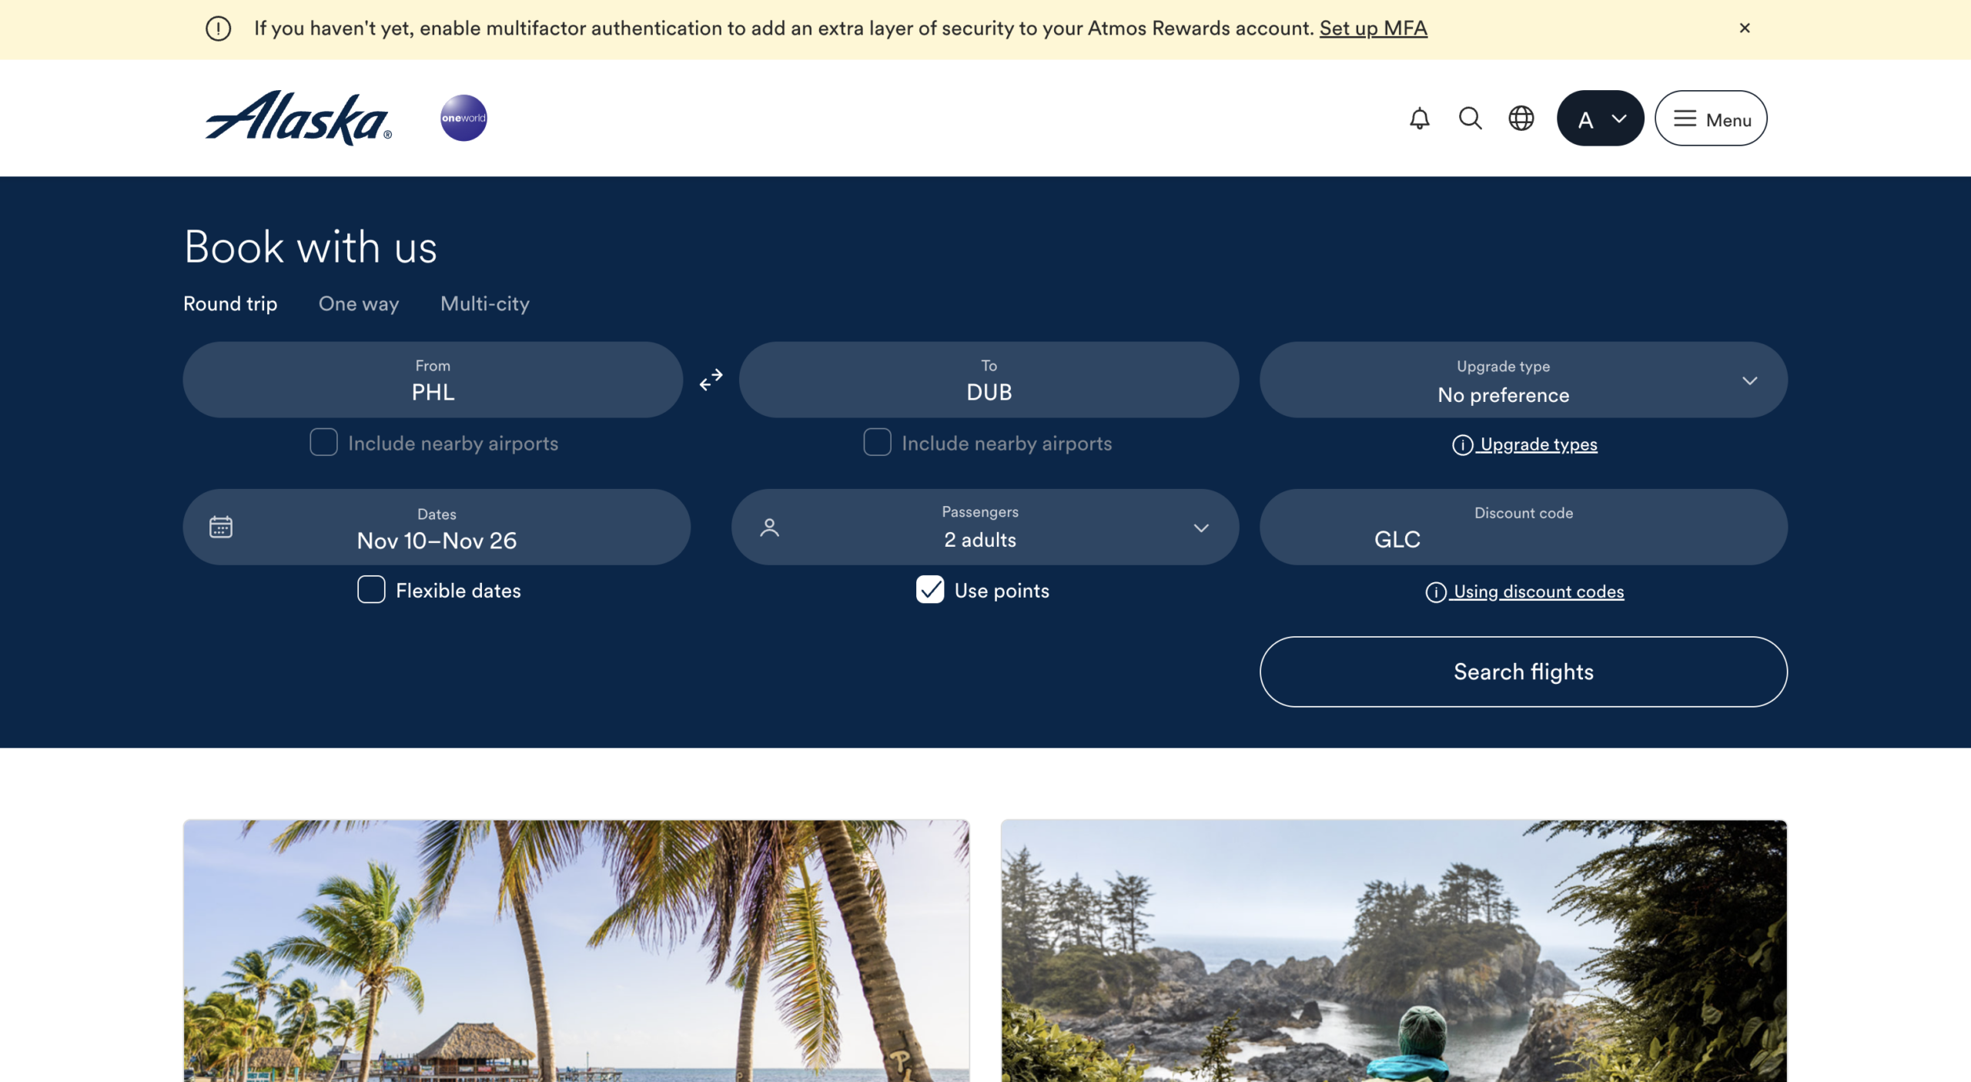Click the Discount code field with GLC

1523,528
